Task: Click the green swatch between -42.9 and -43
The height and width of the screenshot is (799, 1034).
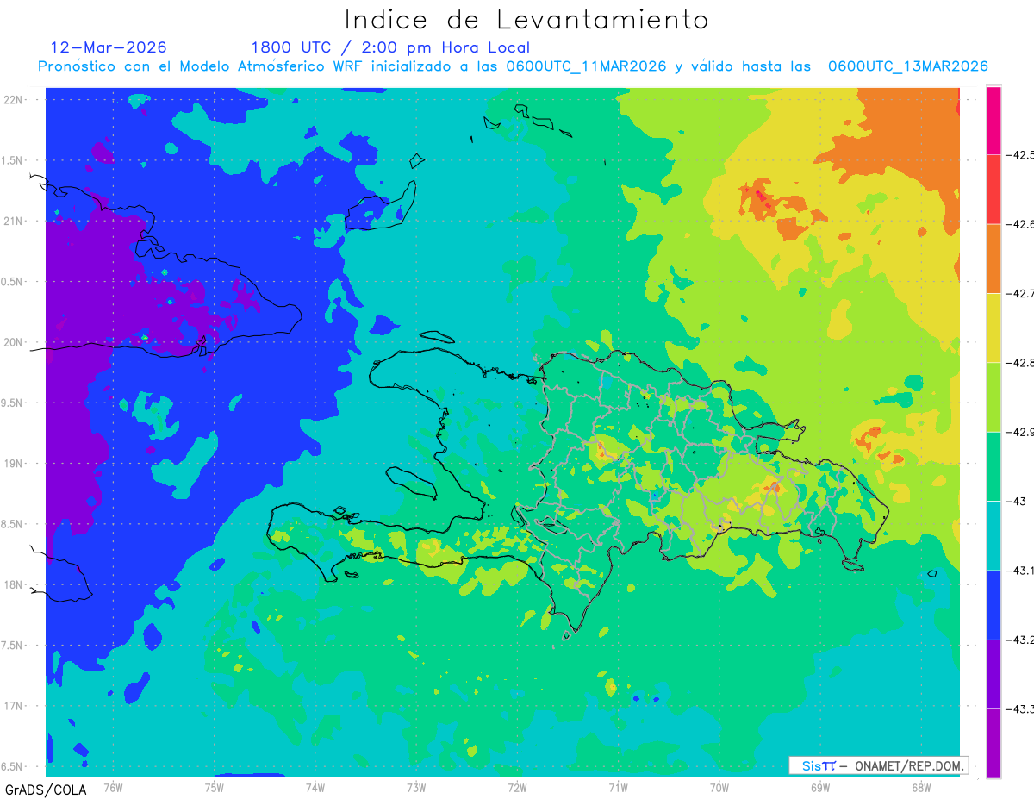Action: (994, 466)
